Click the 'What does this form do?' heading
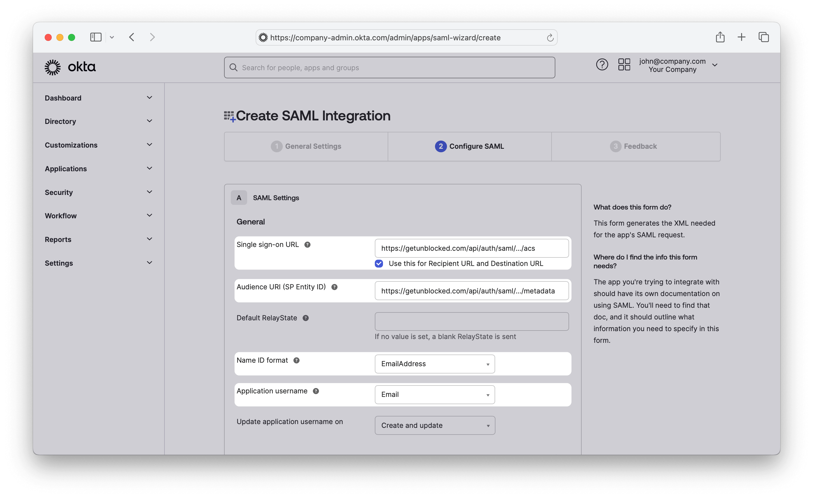The width and height of the screenshot is (813, 498). coord(632,207)
